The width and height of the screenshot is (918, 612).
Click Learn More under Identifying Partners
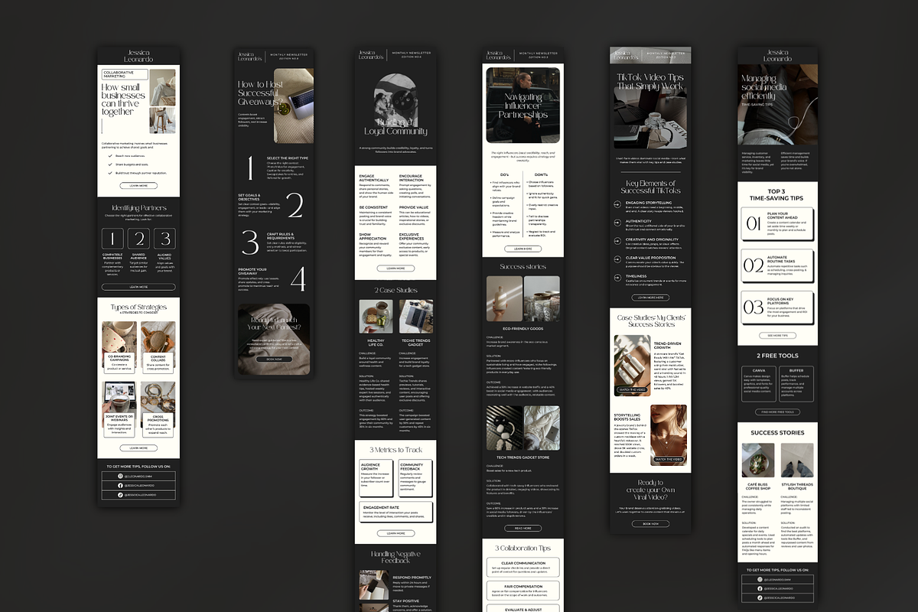(x=138, y=286)
